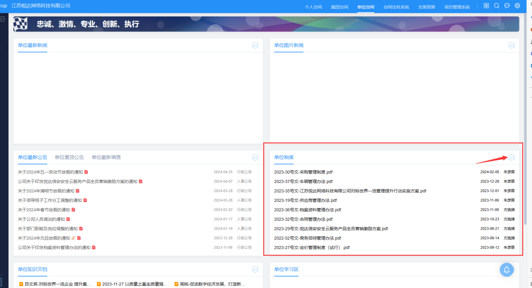The height and width of the screenshot is (288, 532).
Task: Expand more menu of 单位最新公告 panel
Action: 255,157
